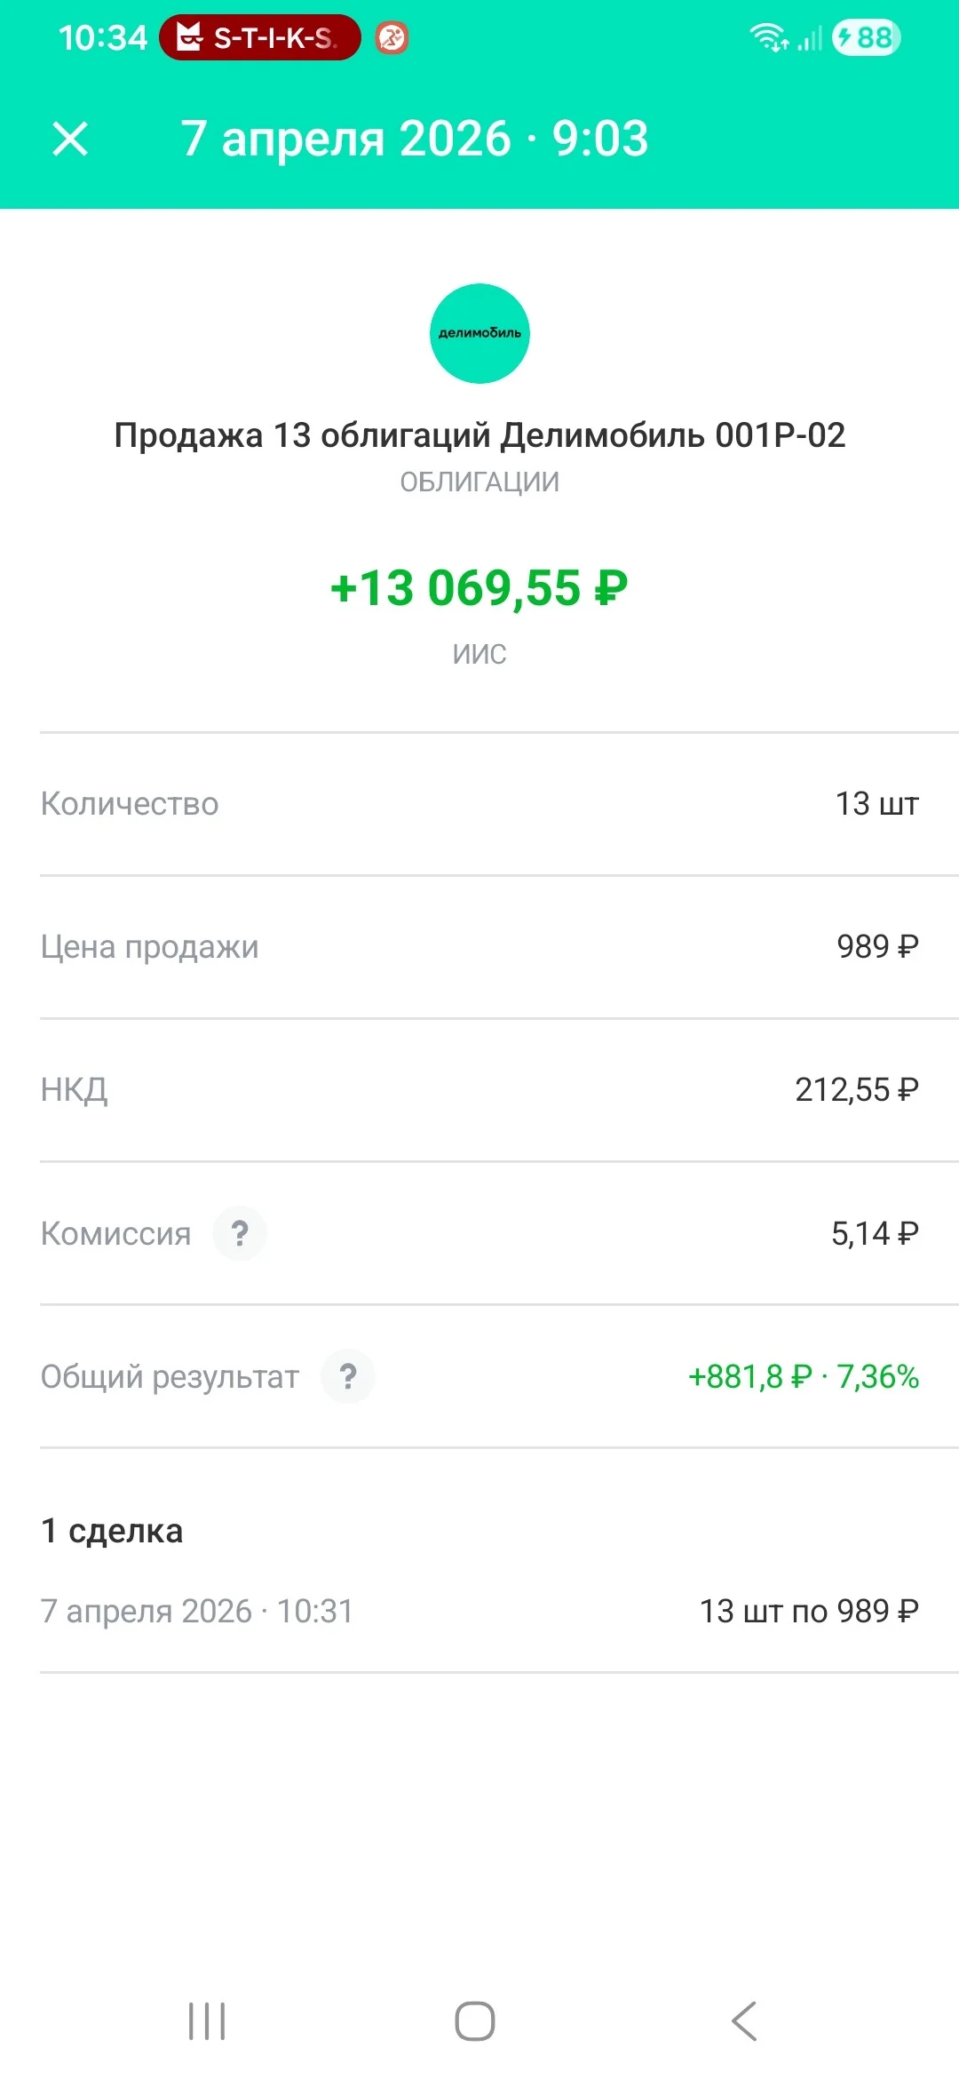This screenshot has height=2079, width=959.
Task: Open help icon next to Общий результат
Action: [x=348, y=1376]
